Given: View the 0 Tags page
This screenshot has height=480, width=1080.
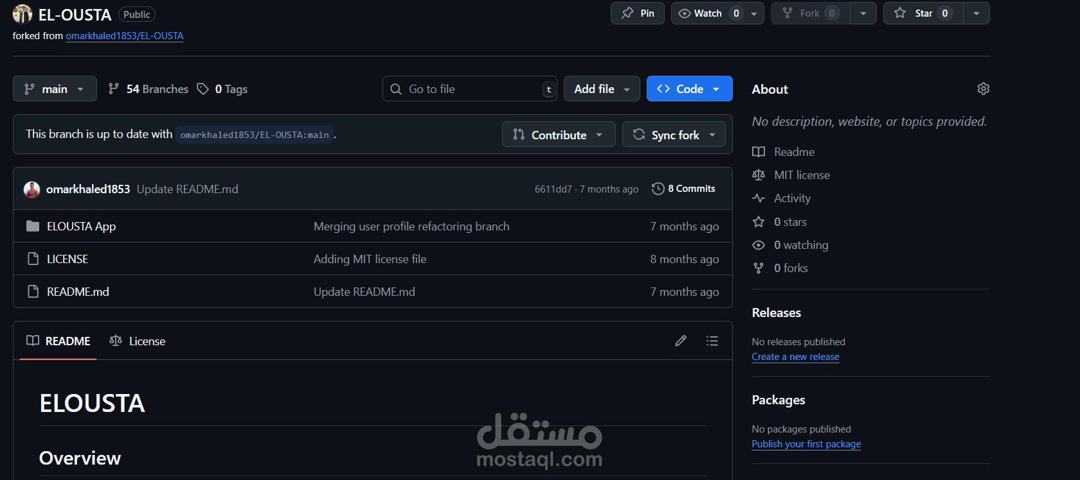Looking at the screenshot, I should (x=222, y=89).
